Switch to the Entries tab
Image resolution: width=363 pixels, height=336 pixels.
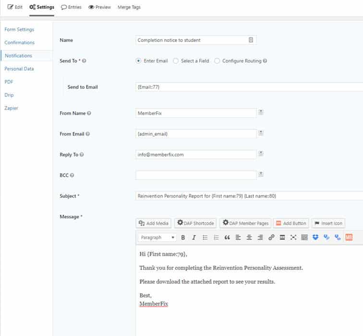click(71, 7)
